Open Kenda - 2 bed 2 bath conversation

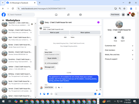click(18, 46)
